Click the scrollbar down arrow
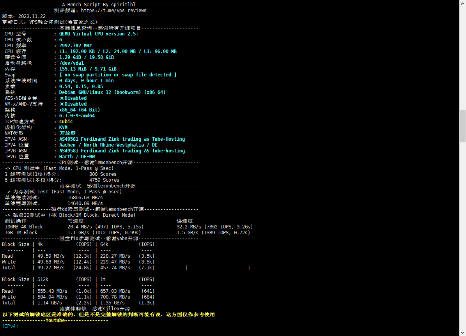This screenshot has width=466, height=336. (462, 332)
